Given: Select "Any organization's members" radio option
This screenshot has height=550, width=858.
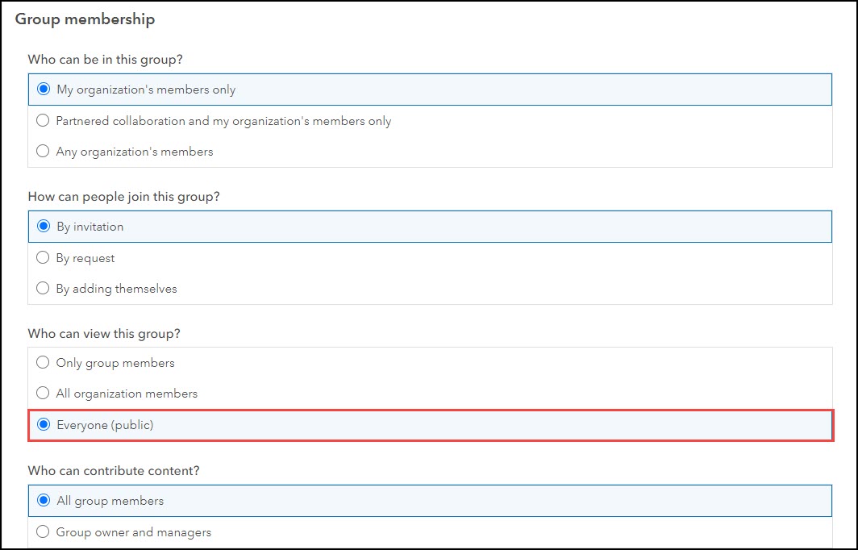Looking at the screenshot, I should pos(44,152).
